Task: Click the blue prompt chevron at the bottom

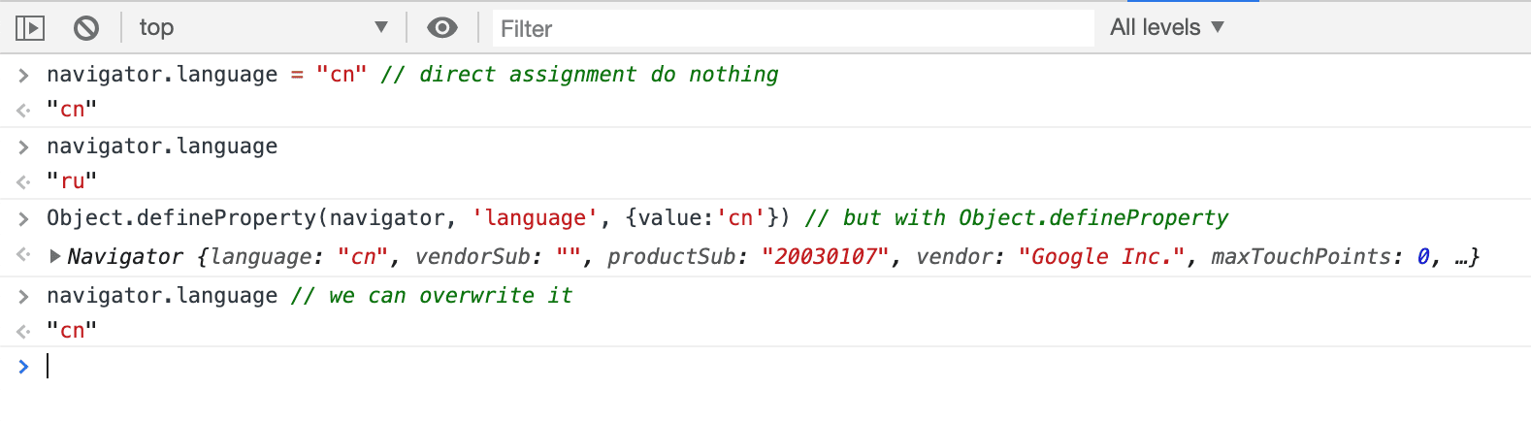Action: [x=23, y=366]
